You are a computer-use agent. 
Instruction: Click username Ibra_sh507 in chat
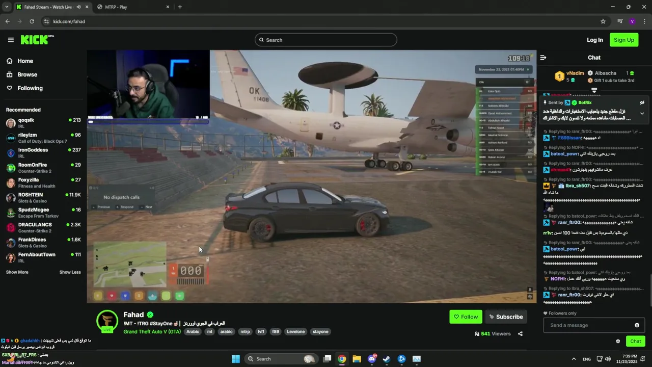coord(577,186)
